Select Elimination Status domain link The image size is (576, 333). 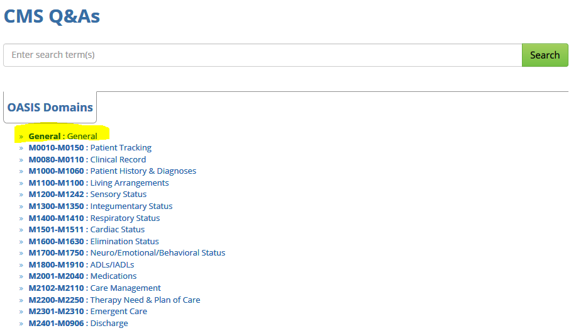pos(94,242)
